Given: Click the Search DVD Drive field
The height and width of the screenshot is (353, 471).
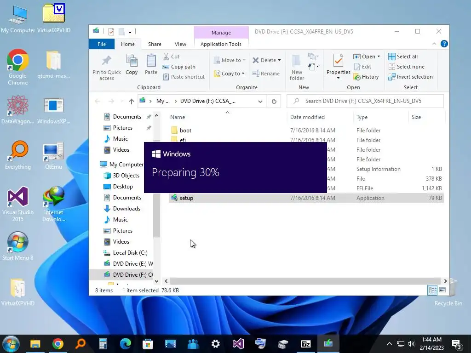Looking at the screenshot, I should coord(365,101).
